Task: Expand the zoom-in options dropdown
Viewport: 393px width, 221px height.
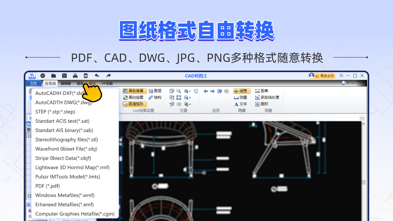Action: click(190, 91)
